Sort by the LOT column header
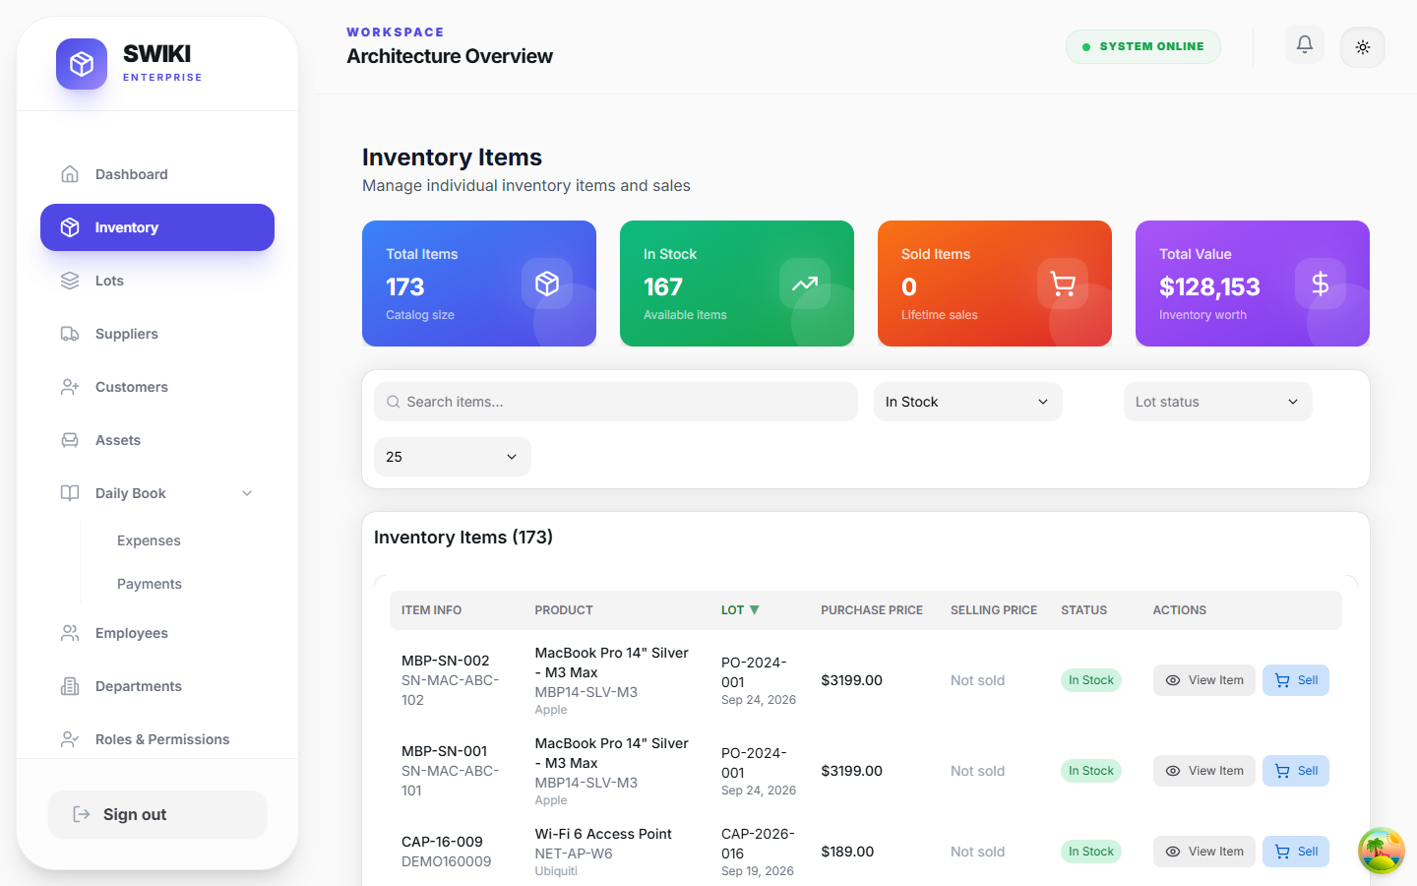 point(740,610)
